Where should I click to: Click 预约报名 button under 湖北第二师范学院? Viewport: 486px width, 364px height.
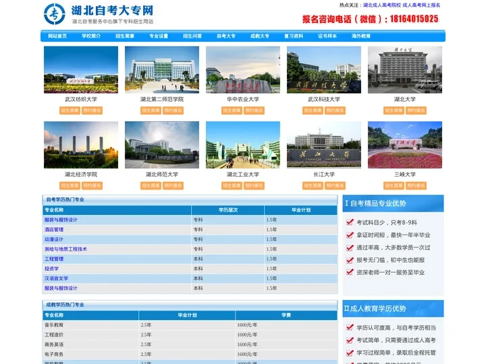[173, 111]
